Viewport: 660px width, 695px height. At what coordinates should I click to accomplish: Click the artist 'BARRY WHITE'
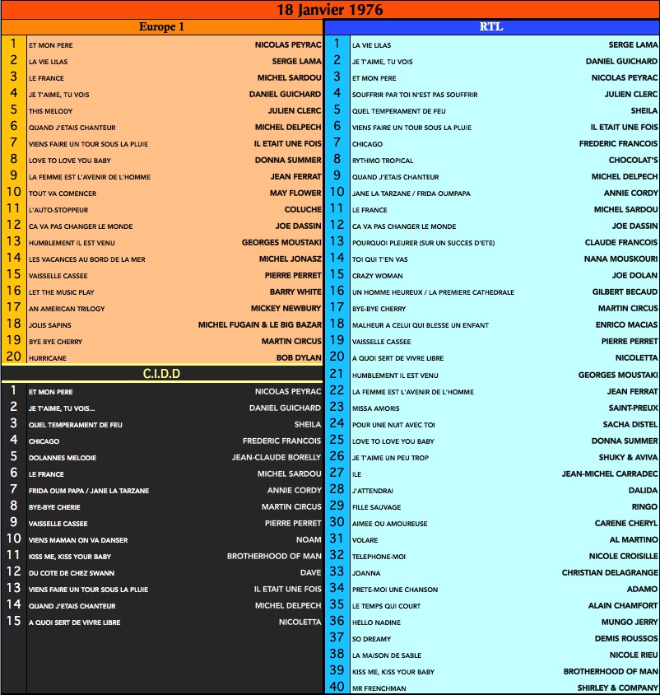[295, 292]
